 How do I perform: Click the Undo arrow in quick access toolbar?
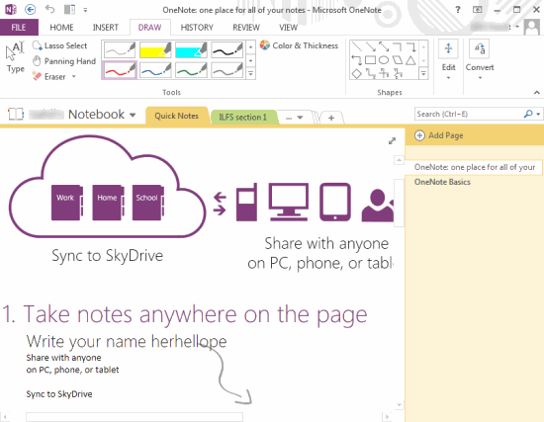pos(50,9)
